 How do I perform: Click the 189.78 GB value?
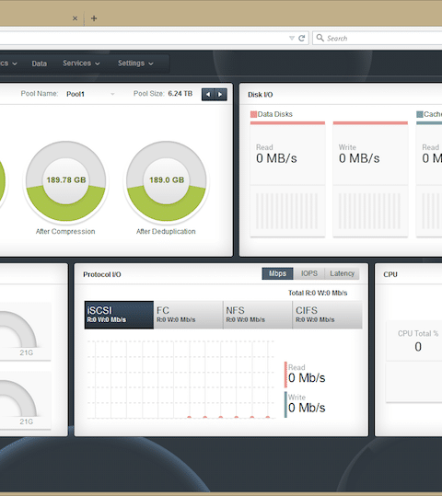[66, 180]
